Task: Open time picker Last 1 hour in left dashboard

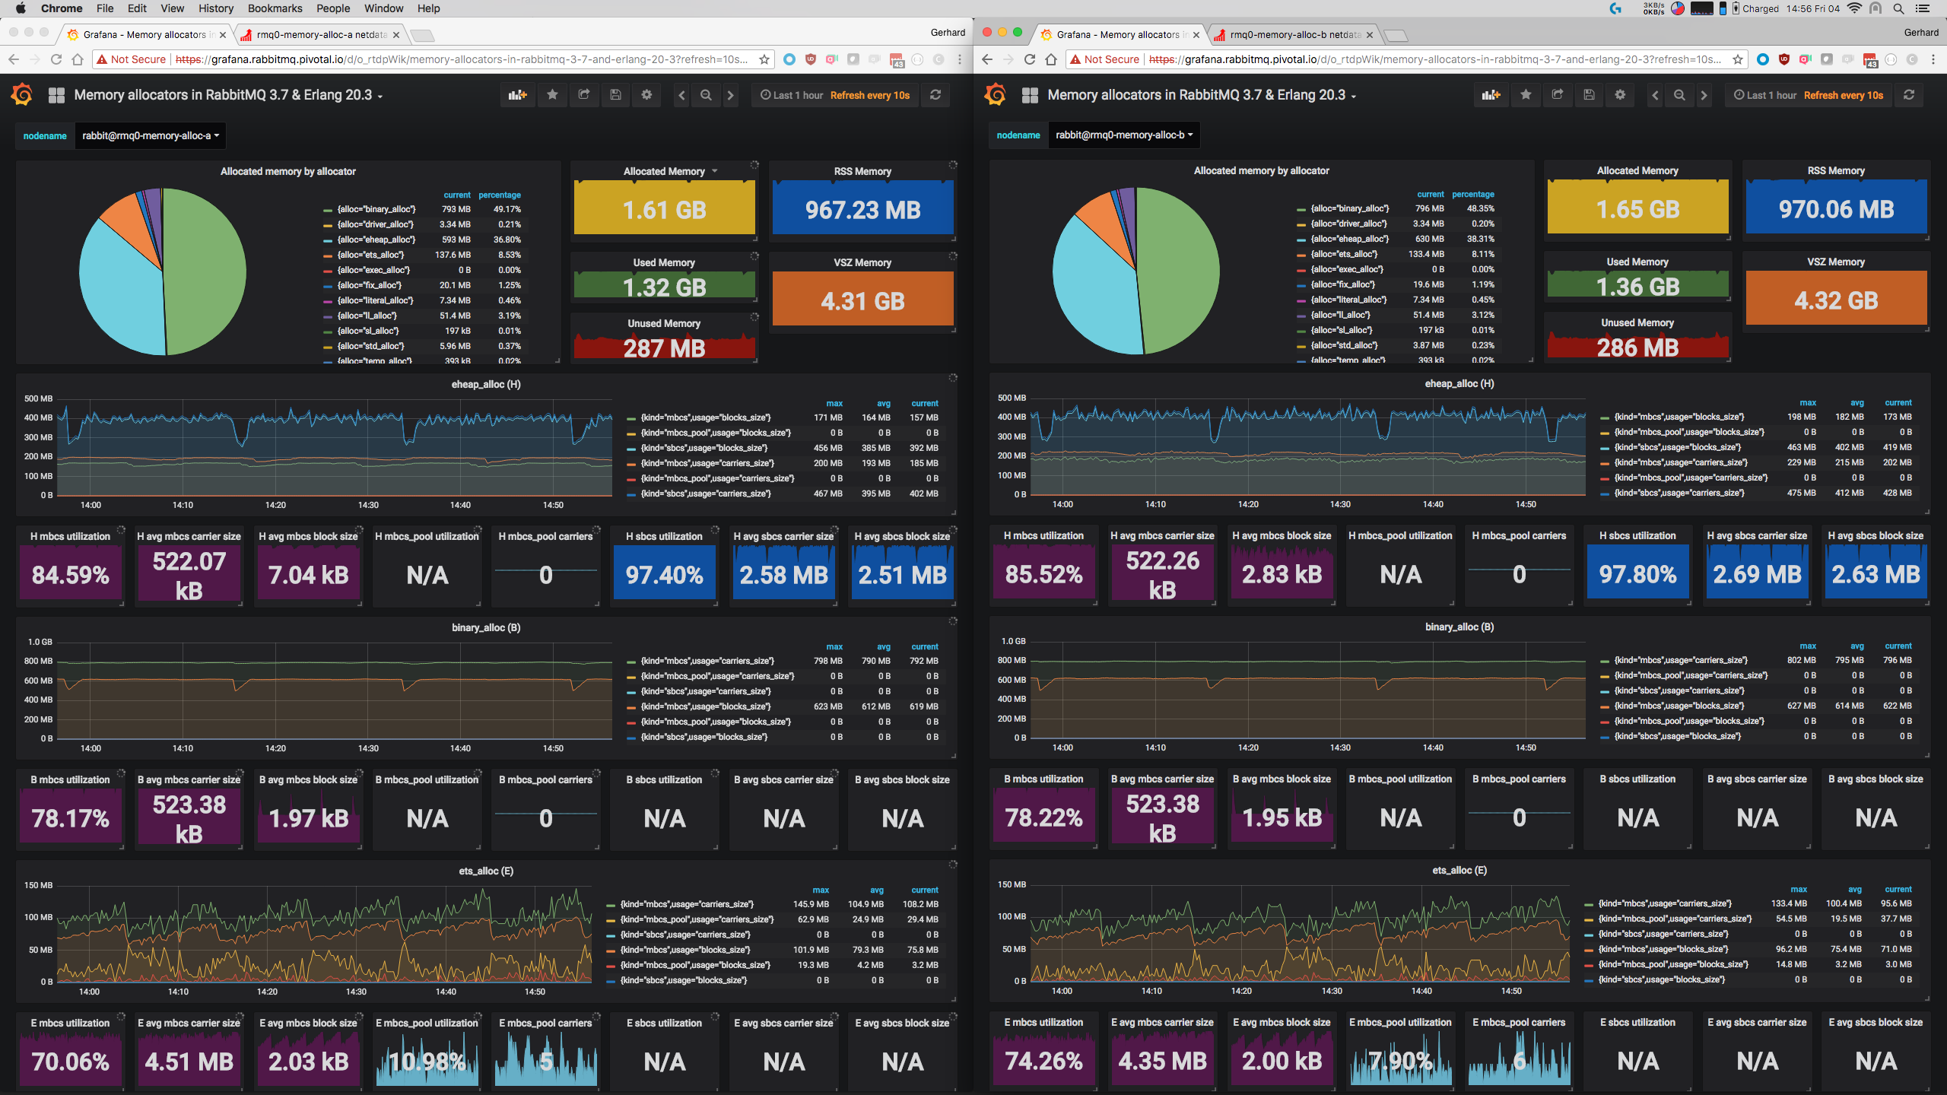Action: pos(835,95)
